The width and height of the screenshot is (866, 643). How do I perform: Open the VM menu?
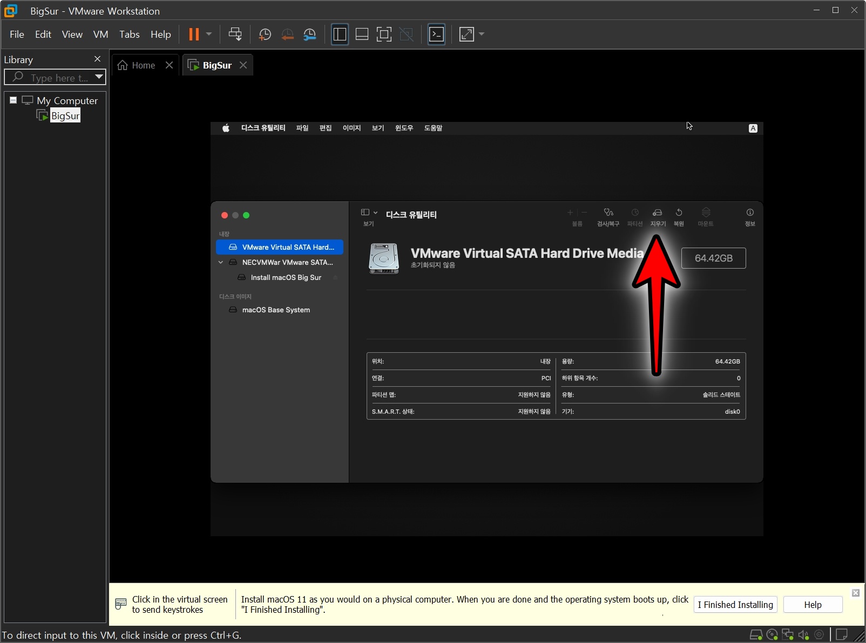(101, 35)
